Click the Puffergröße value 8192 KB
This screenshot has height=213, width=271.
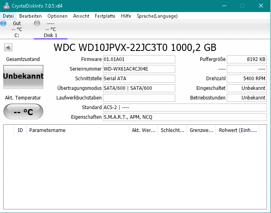click(247, 59)
